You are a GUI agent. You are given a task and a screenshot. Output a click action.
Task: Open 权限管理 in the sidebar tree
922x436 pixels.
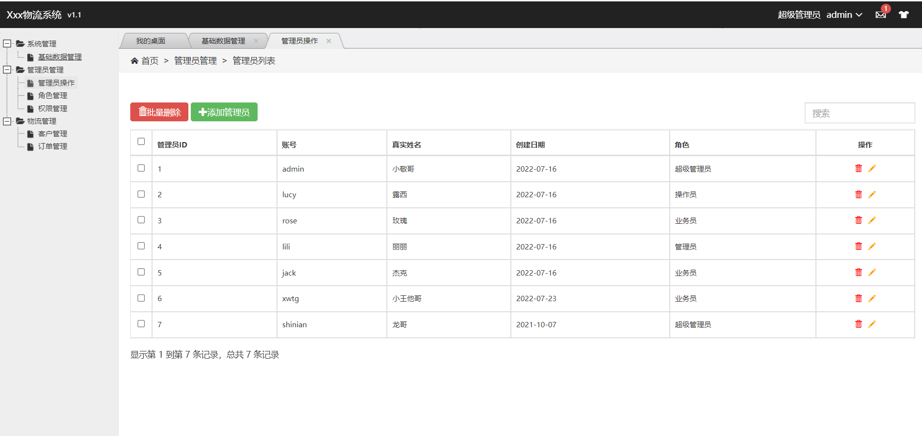tap(52, 108)
